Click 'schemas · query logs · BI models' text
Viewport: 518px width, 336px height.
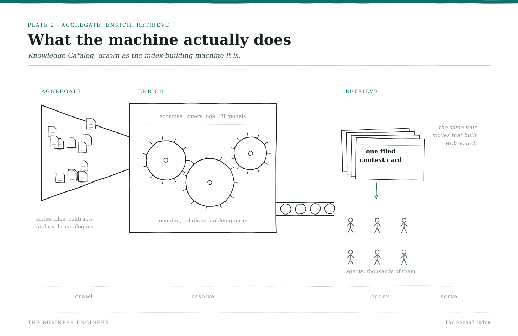coord(203,116)
